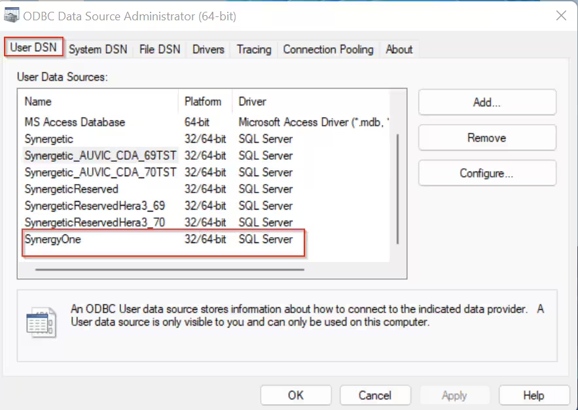The width and height of the screenshot is (578, 410).
Task: Open the Drivers tab
Action: tap(208, 49)
